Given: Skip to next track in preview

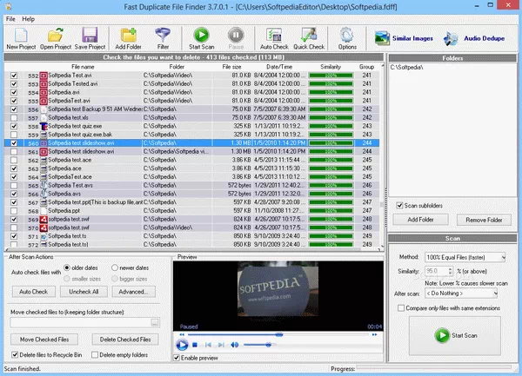Looking at the screenshot, I should click(x=221, y=345).
